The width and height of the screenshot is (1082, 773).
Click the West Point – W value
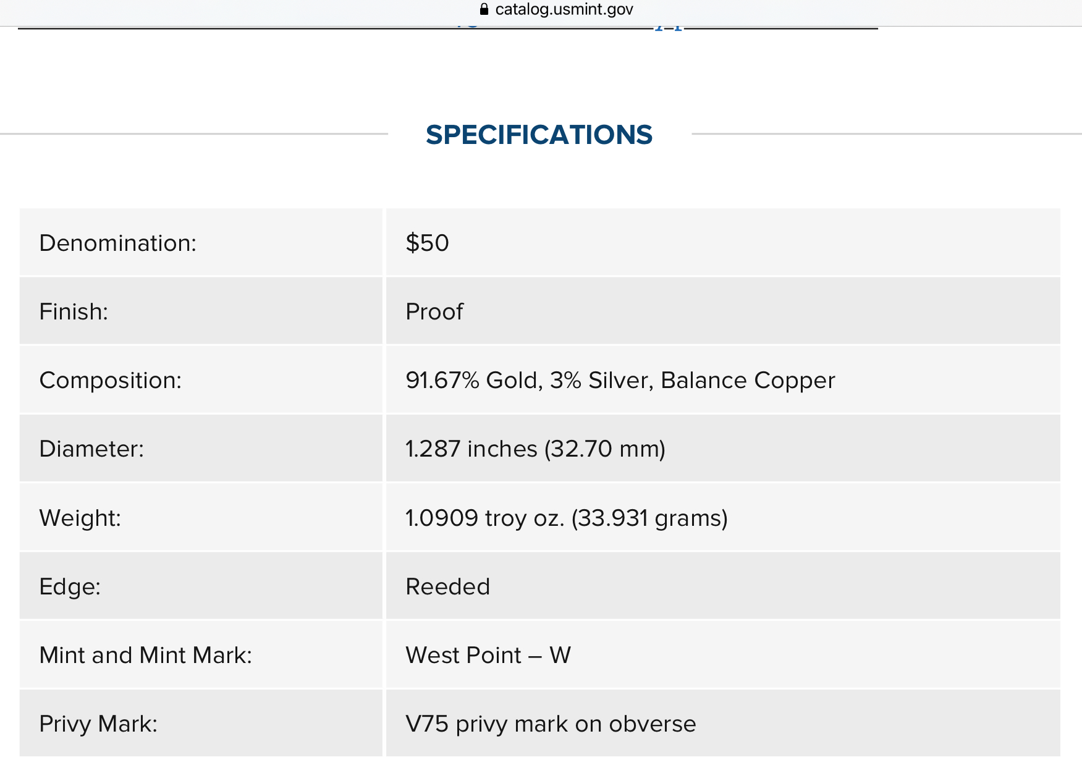click(488, 655)
